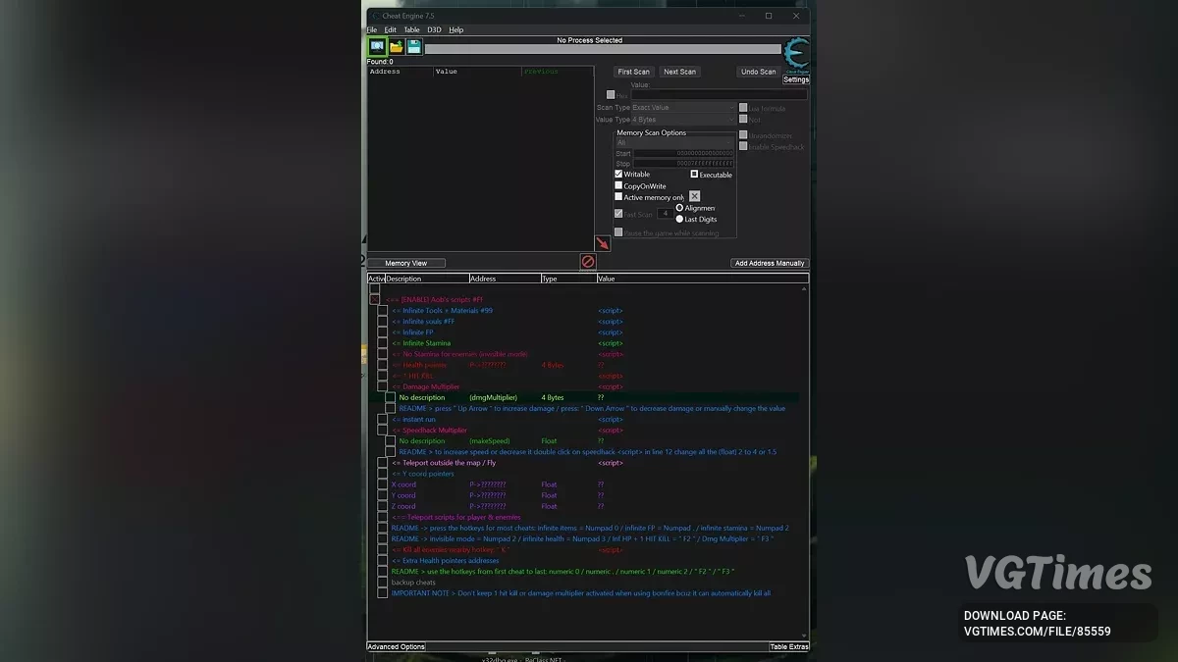1178x662 pixels.
Task: Select the 'IMPORTANT NOTE' entry
Action: tap(581, 593)
